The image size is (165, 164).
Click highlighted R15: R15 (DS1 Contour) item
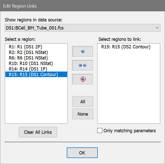tap(33, 74)
